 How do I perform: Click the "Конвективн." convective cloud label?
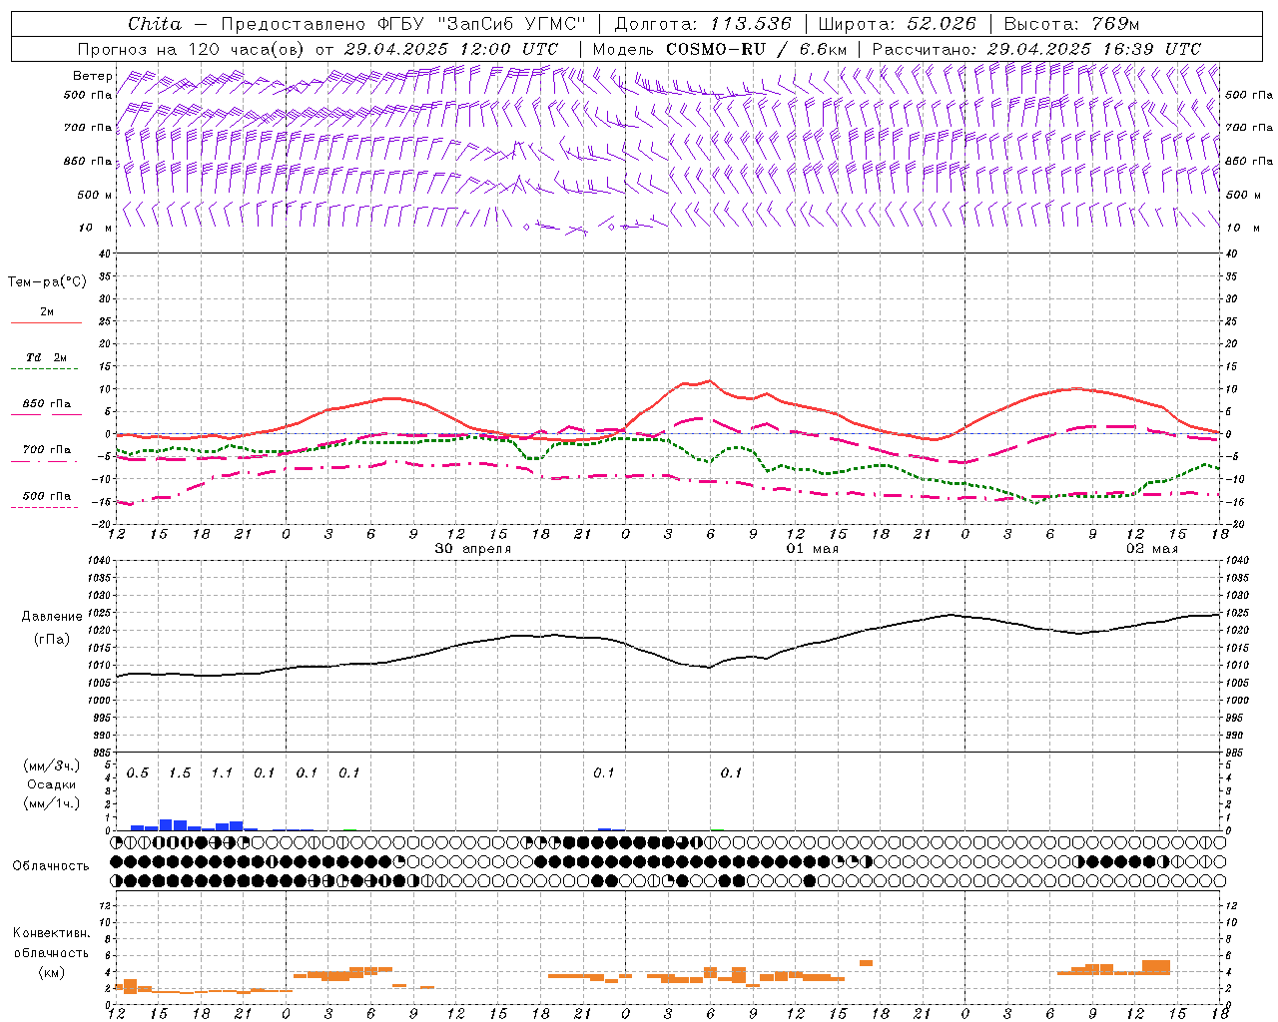[52, 933]
